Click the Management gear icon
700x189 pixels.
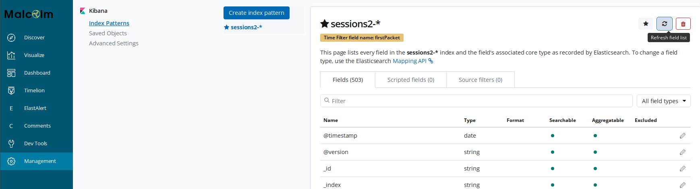click(x=11, y=161)
